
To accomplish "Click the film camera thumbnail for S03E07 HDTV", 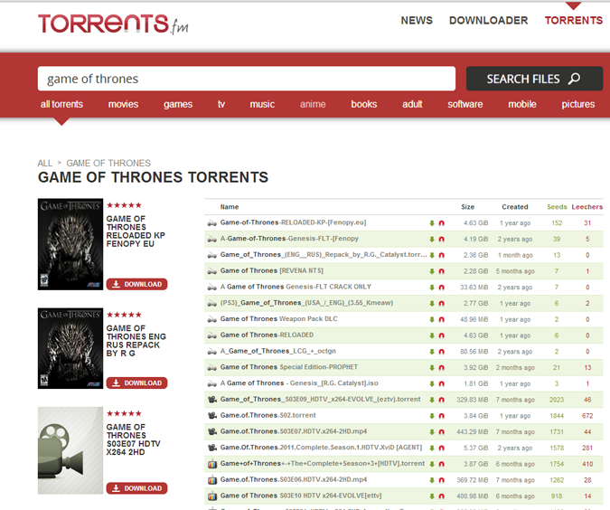I will click(70, 449).
